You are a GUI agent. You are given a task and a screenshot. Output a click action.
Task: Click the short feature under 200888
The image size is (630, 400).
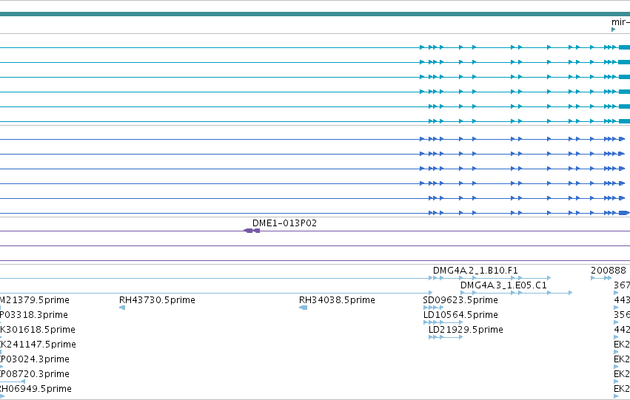point(601,278)
